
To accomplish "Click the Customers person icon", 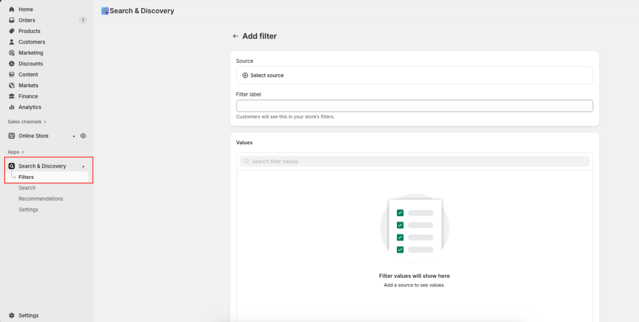I will click(11, 42).
